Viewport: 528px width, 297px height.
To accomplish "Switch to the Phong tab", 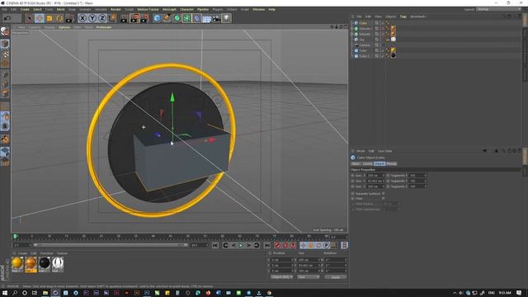I will [x=391, y=163].
